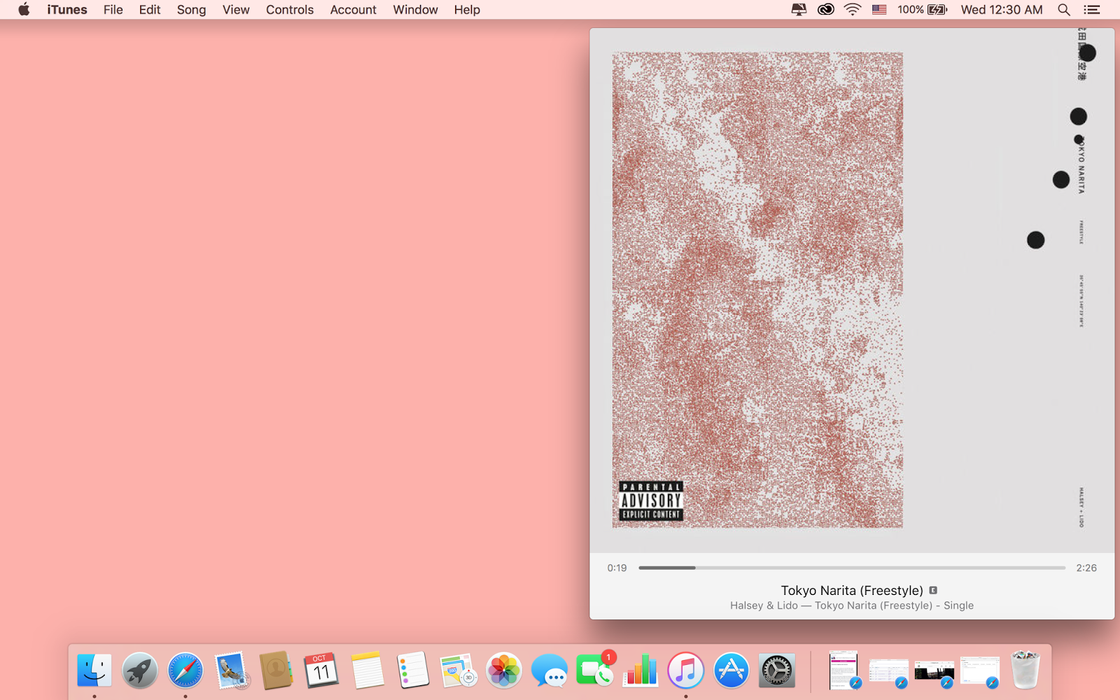Restore minimized Safari window with pink banner
Screen dimensions: 1120x700
[844, 671]
